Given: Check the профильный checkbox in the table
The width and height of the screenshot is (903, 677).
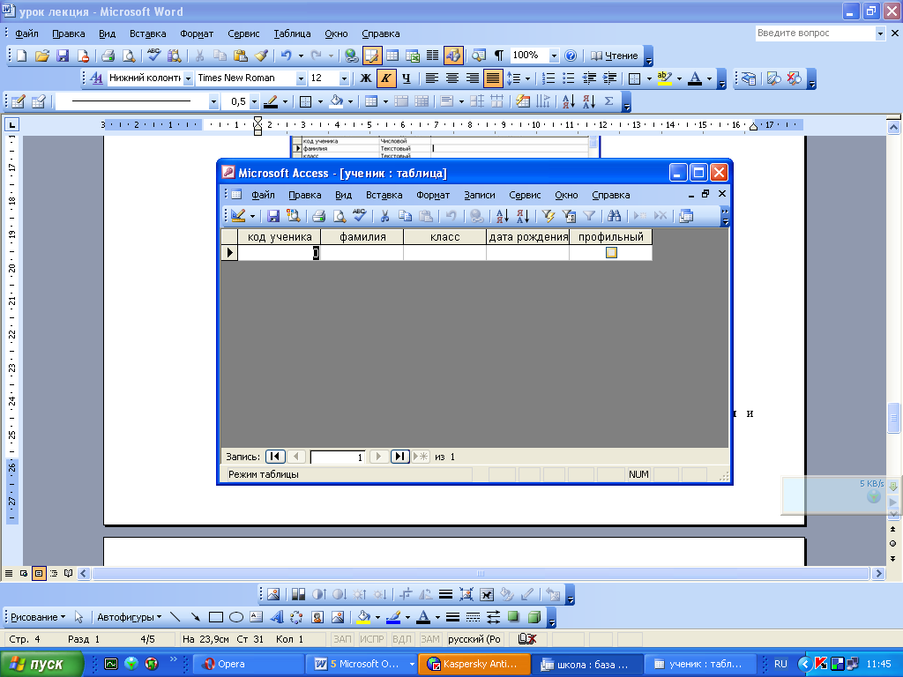Looking at the screenshot, I should pyautogui.click(x=611, y=253).
